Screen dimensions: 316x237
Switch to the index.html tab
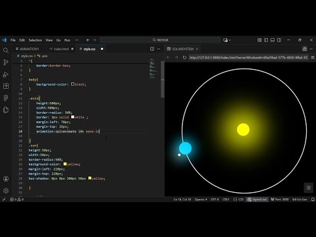point(61,49)
